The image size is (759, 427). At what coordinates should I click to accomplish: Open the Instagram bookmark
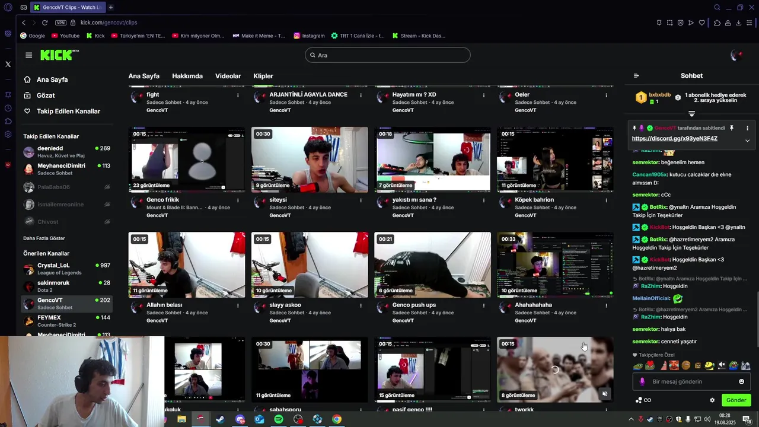tap(309, 36)
